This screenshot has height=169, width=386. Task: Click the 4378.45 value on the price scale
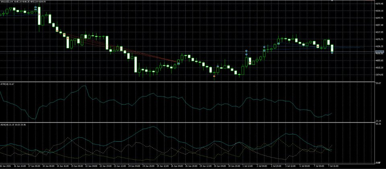379,4
